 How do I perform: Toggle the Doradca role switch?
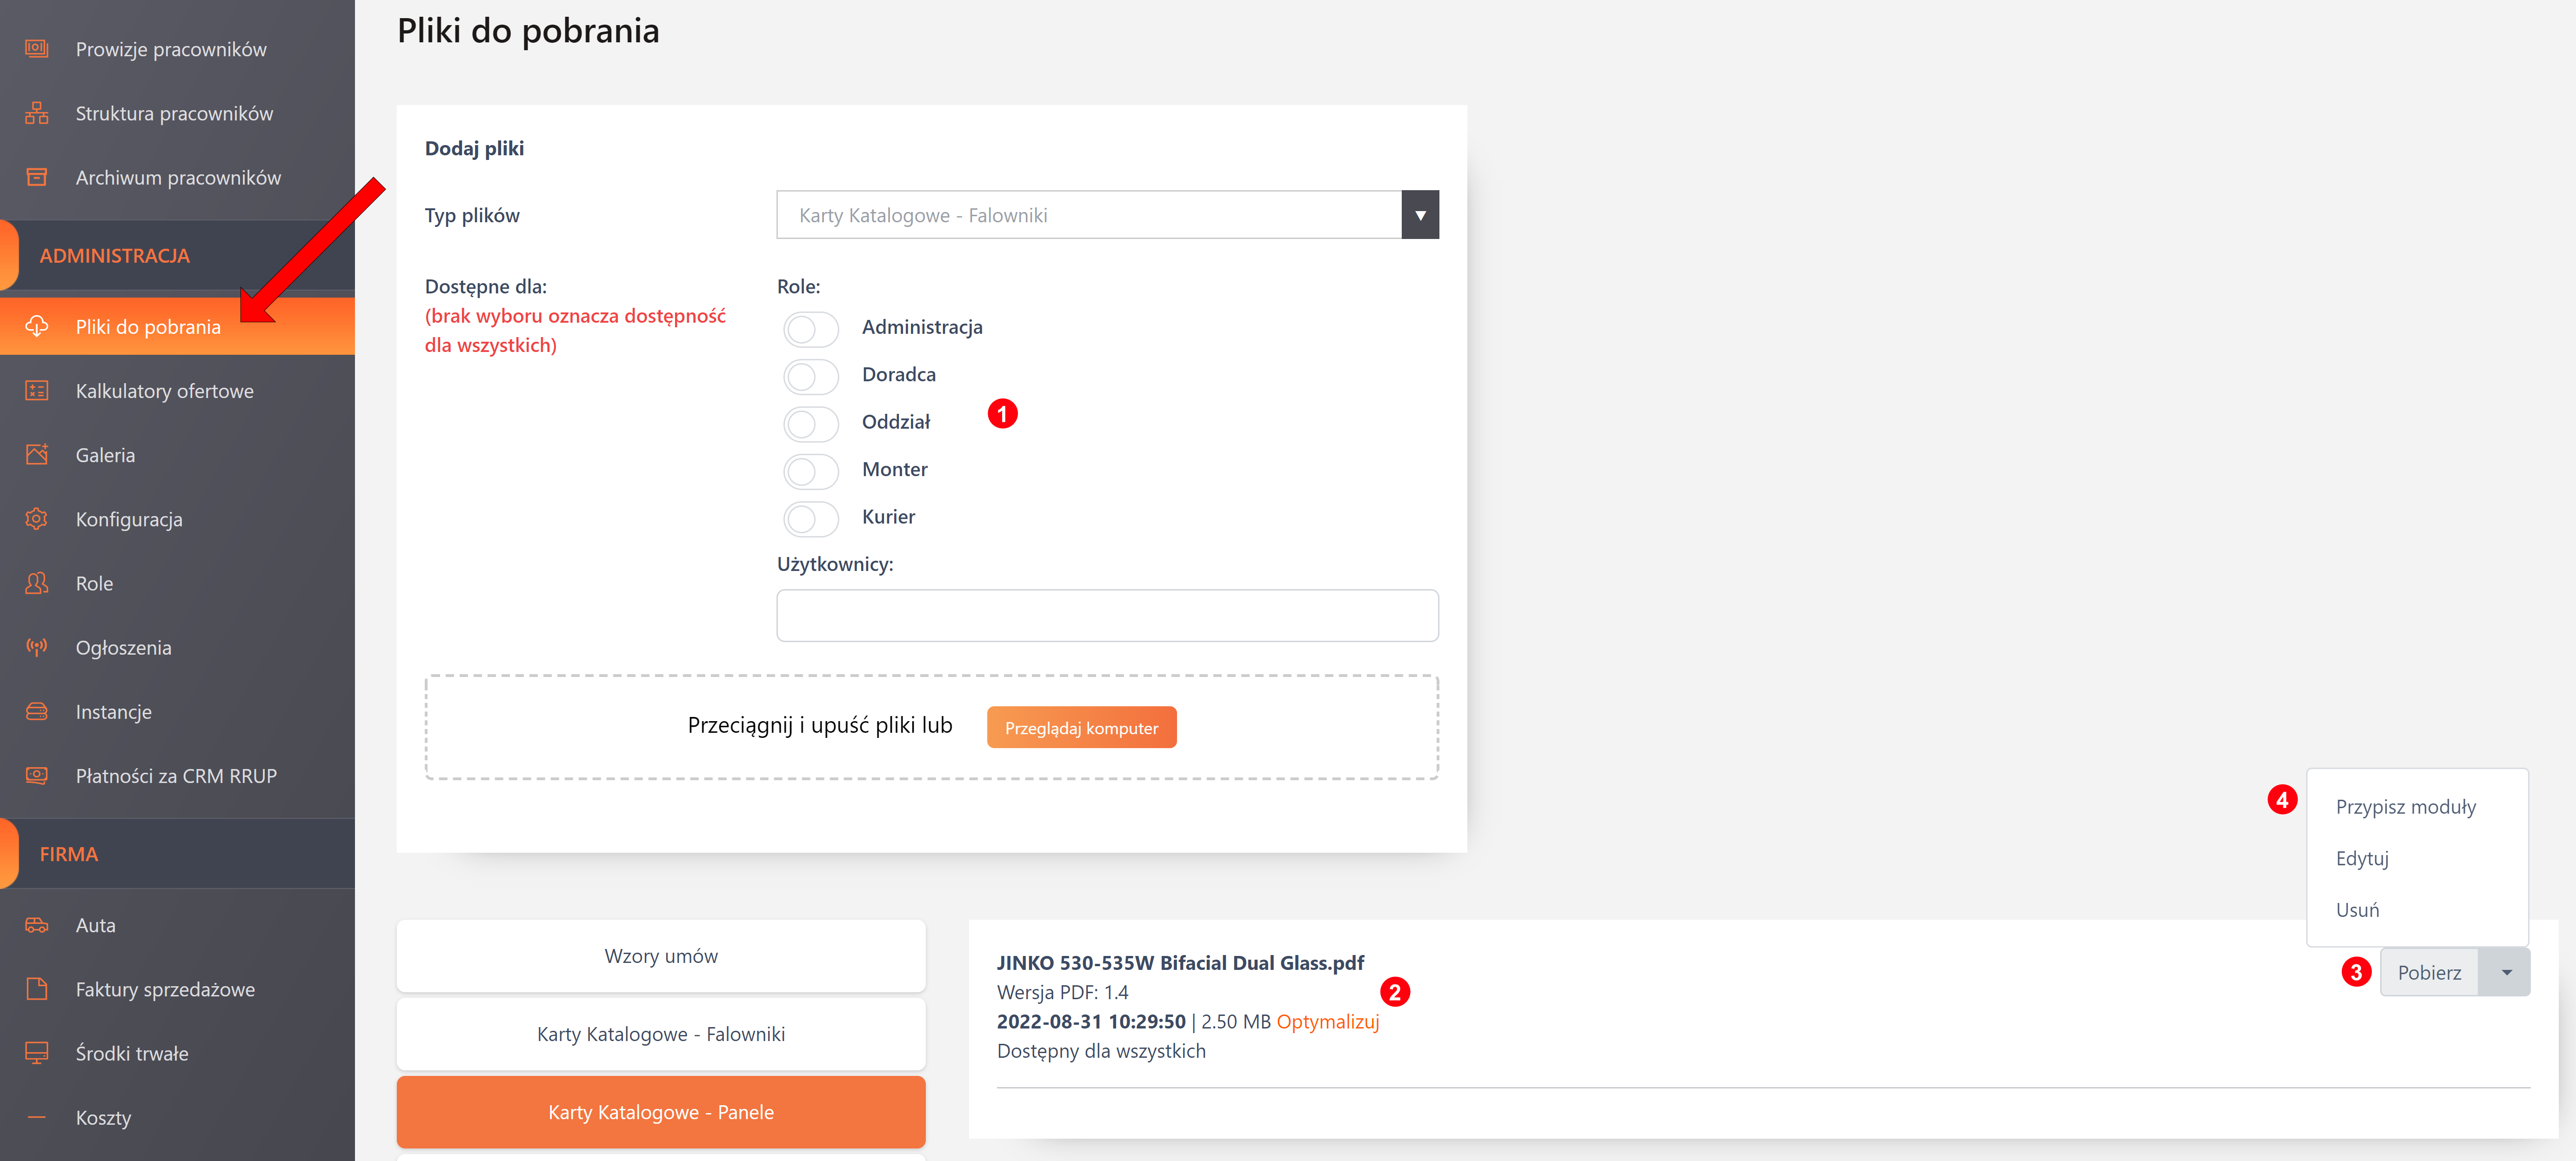click(x=810, y=376)
